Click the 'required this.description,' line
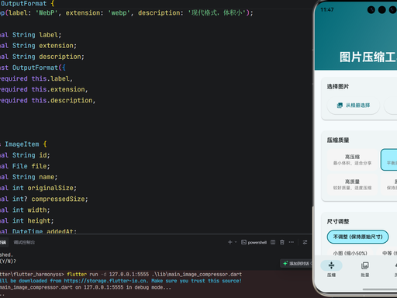The width and height of the screenshot is (397, 298). point(48,100)
